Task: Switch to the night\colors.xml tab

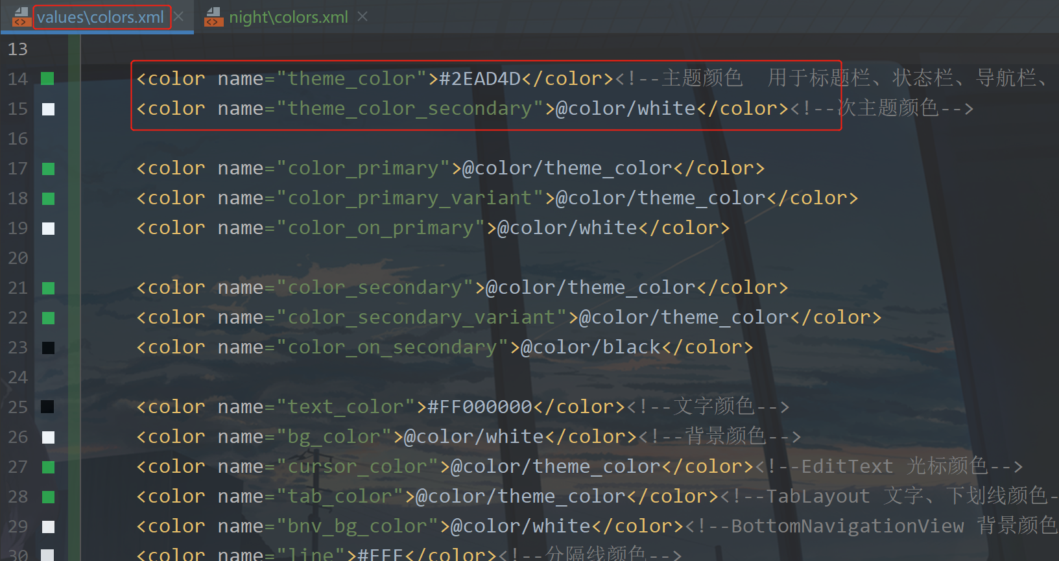Action: (x=289, y=18)
